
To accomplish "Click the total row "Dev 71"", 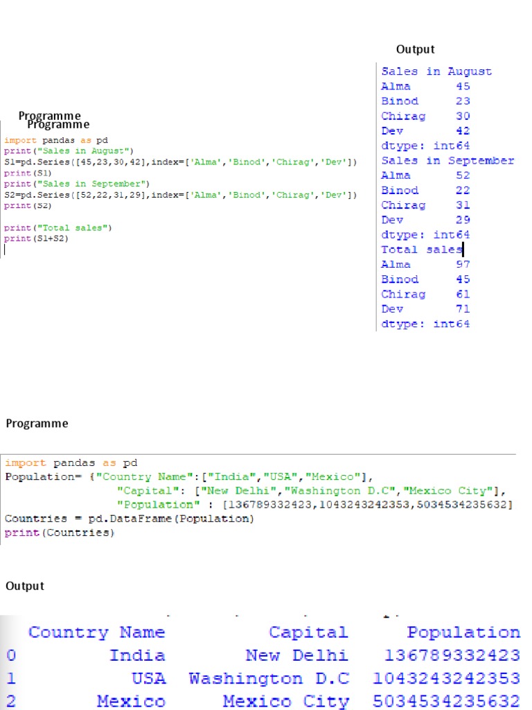I will [x=426, y=309].
